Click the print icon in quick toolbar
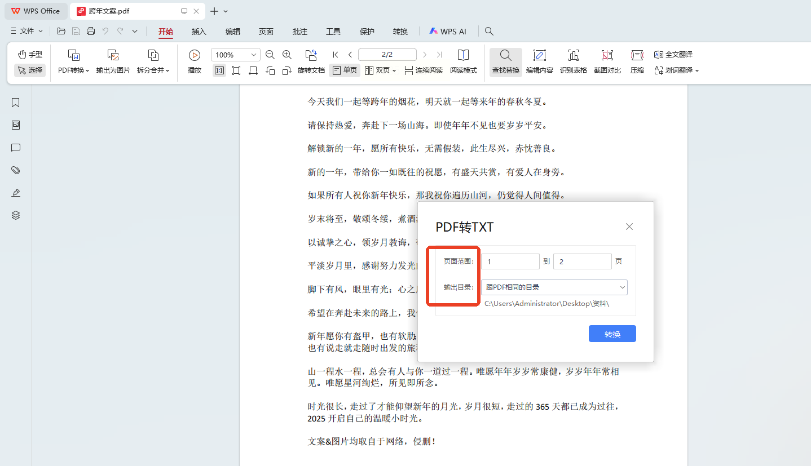This screenshot has width=811, height=466. (91, 32)
